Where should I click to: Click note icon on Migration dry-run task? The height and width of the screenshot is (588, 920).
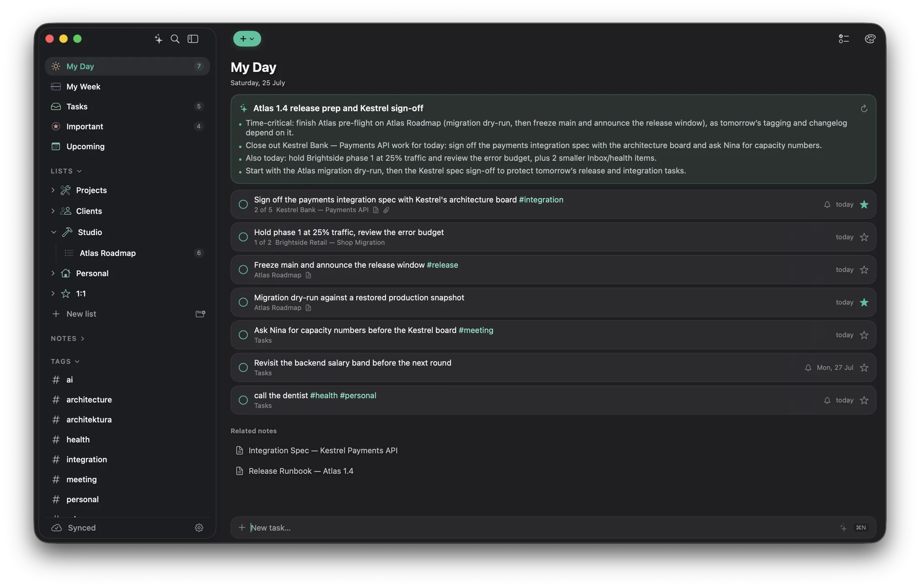308,308
